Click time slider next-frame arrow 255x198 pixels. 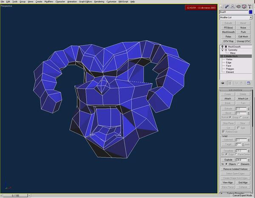tap(29, 195)
